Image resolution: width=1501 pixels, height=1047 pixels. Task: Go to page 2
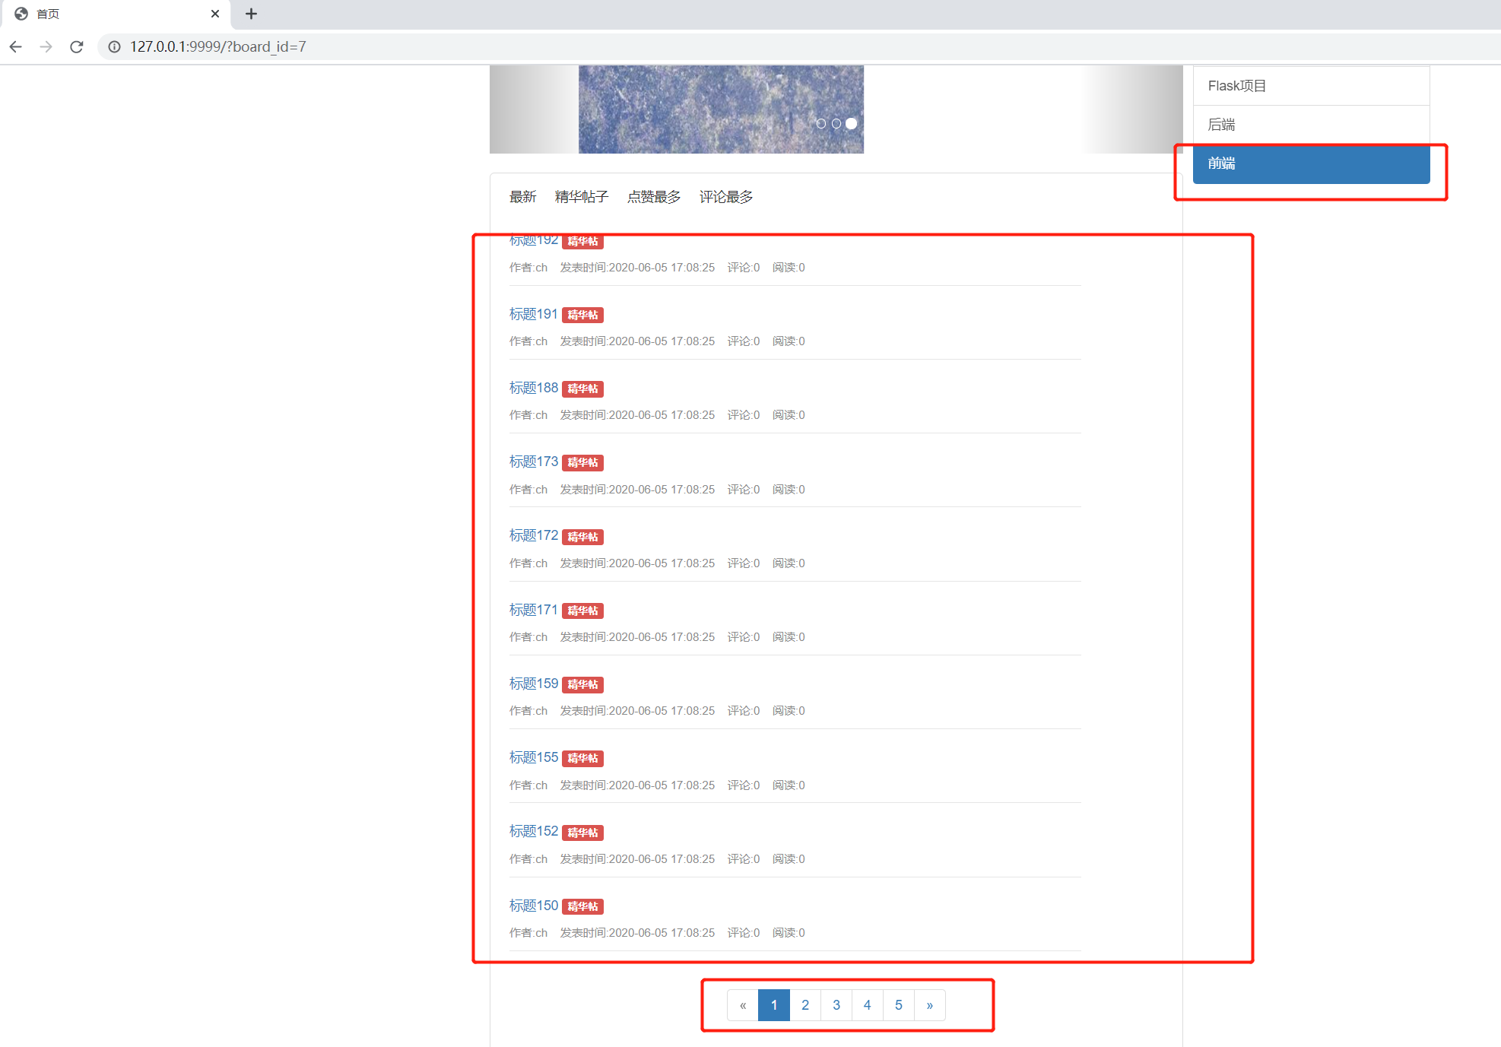point(805,1005)
